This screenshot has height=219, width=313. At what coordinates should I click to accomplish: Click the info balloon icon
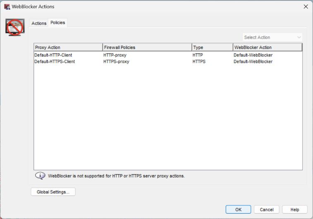[40, 176]
